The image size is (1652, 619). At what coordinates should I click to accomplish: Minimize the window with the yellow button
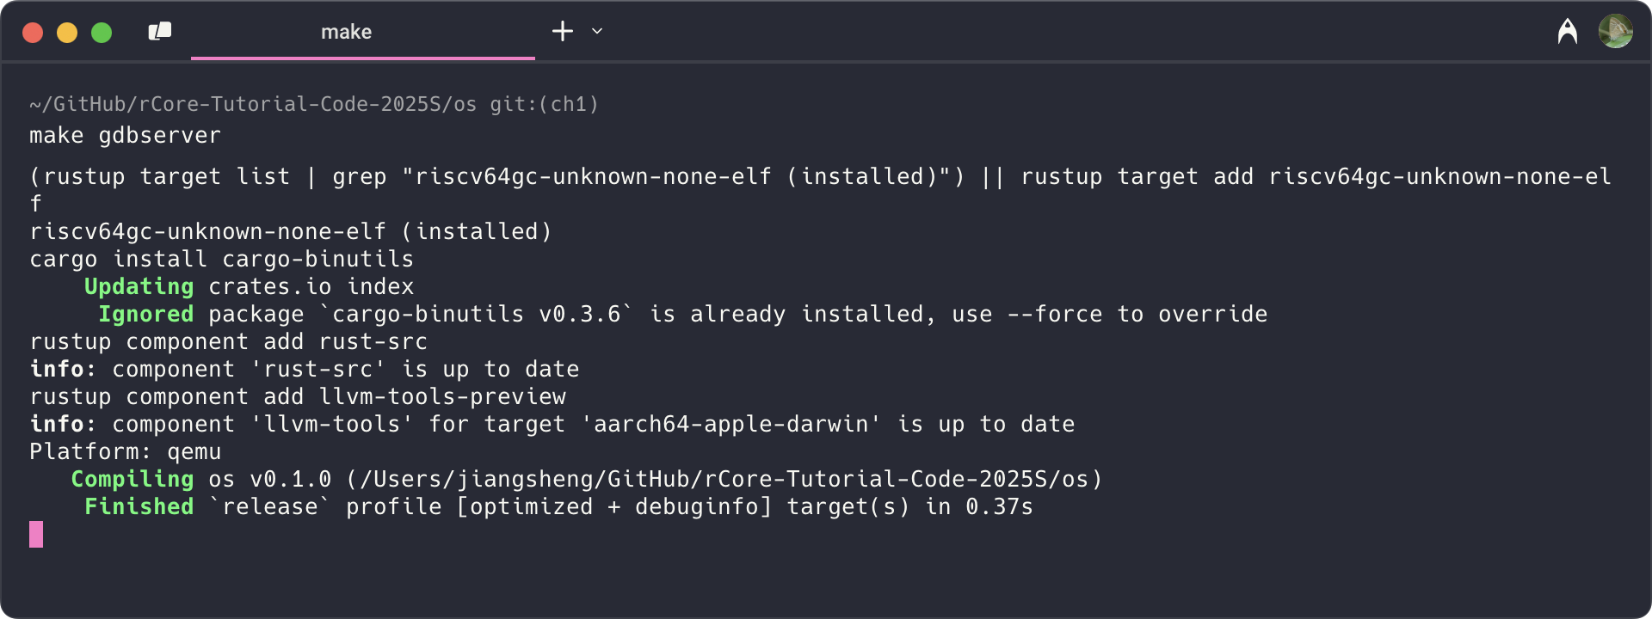pos(67,33)
